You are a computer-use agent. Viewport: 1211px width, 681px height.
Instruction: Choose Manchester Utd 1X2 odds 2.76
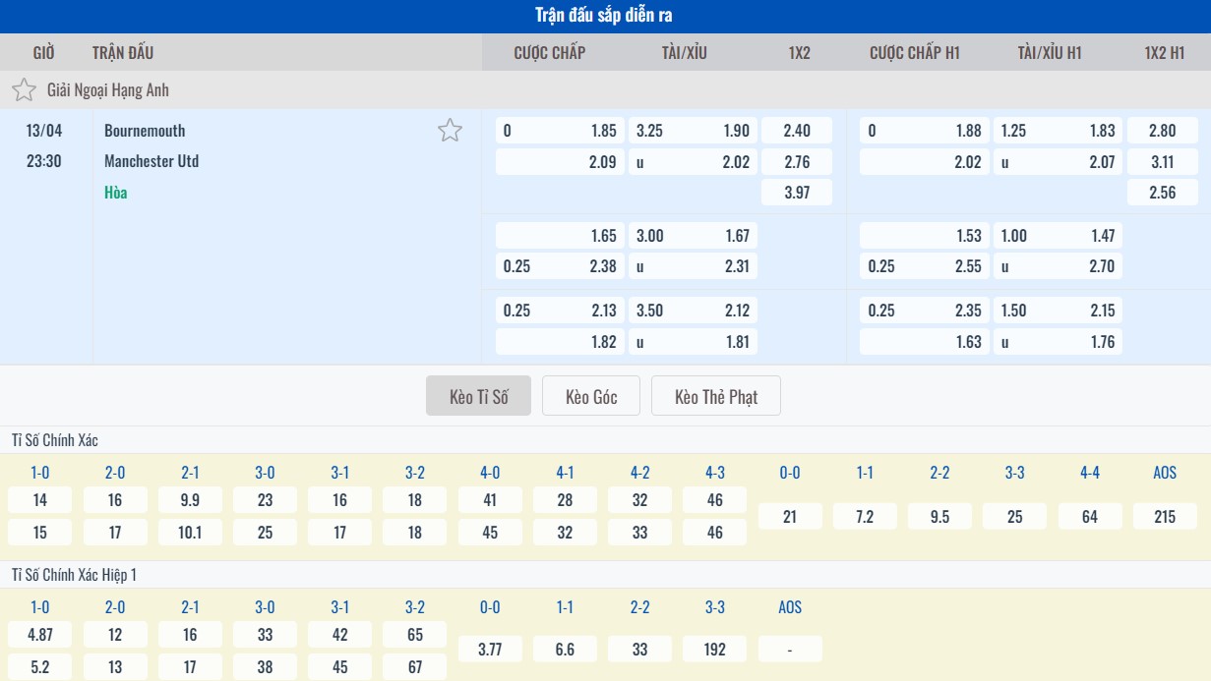click(797, 162)
